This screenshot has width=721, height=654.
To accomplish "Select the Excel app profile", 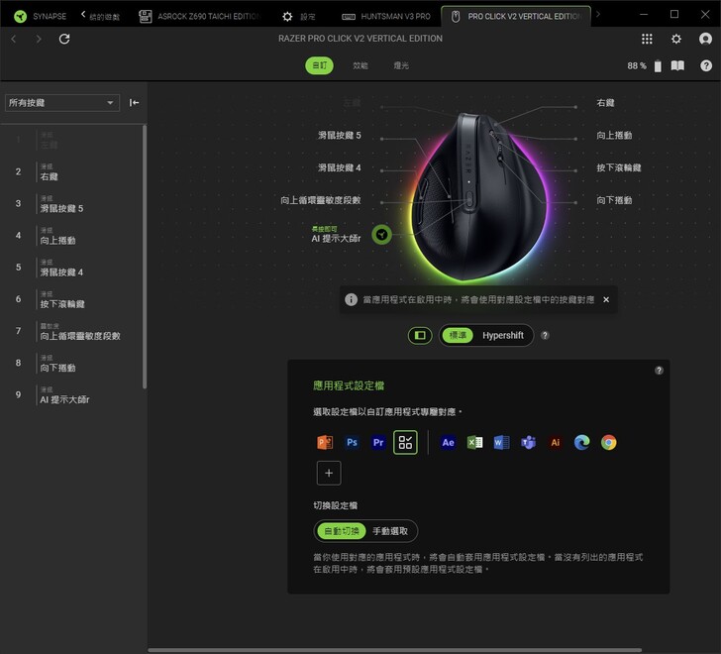I will 474,442.
